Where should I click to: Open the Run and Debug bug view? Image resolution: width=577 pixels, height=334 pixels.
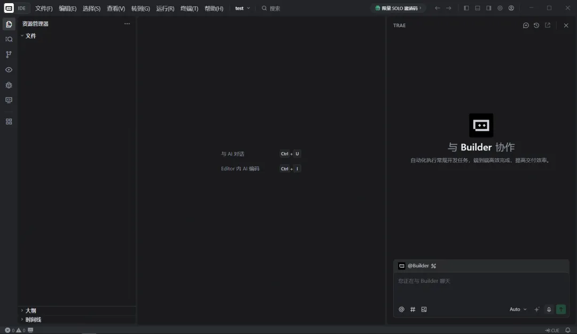[x=9, y=85]
